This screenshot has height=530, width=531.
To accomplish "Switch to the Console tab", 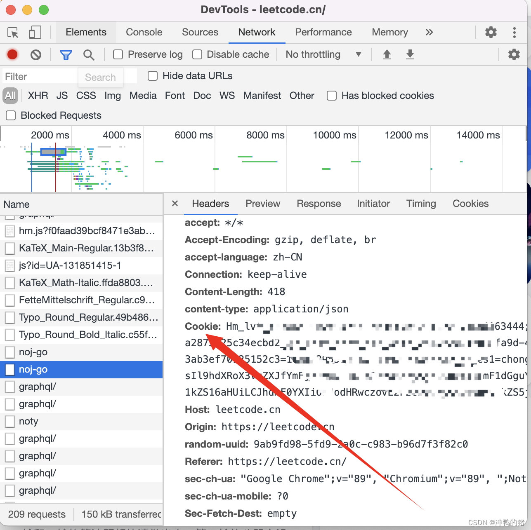I will pyautogui.click(x=144, y=32).
